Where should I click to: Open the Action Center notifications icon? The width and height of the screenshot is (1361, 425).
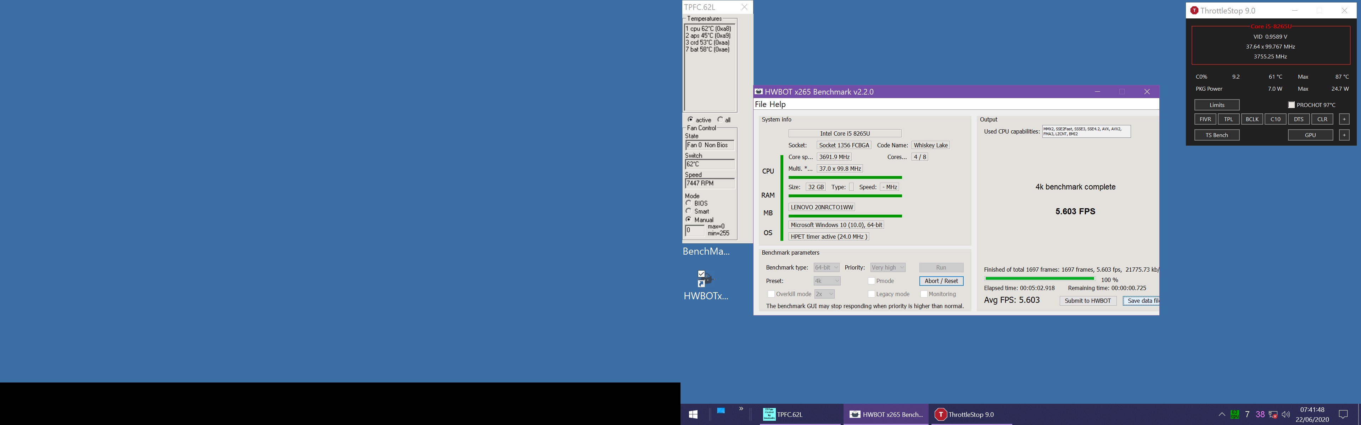(1343, 414)
